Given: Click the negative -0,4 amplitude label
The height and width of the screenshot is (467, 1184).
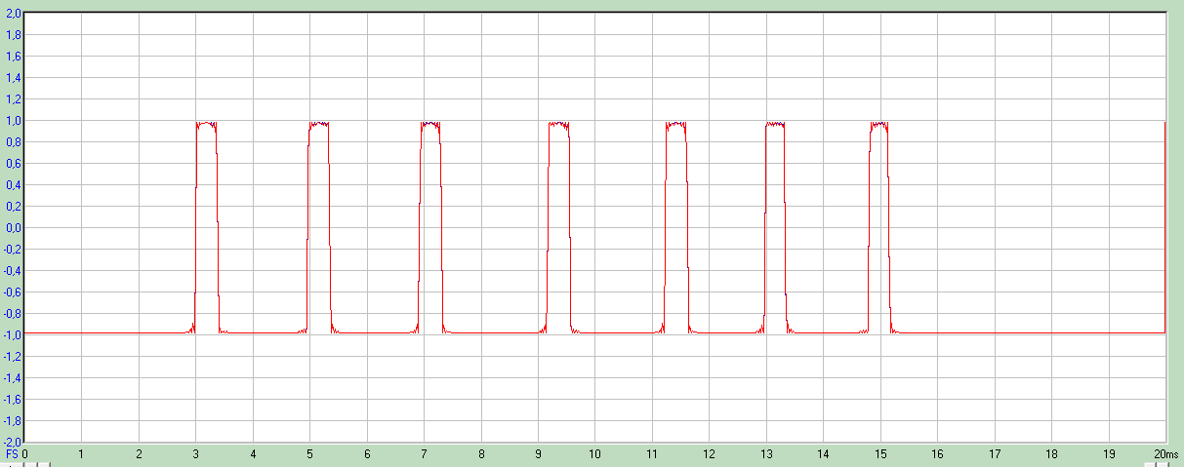Looking at the screenshot, I should tap(13, 271).
